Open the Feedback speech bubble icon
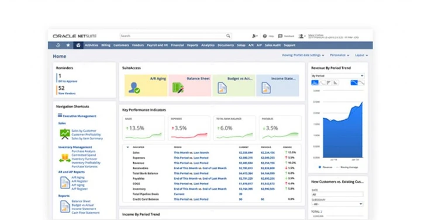 pos(280,36)
